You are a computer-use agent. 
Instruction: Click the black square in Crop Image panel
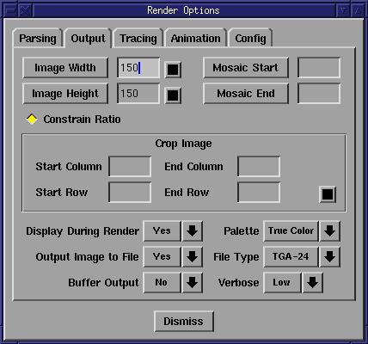[x=328, y=194]
